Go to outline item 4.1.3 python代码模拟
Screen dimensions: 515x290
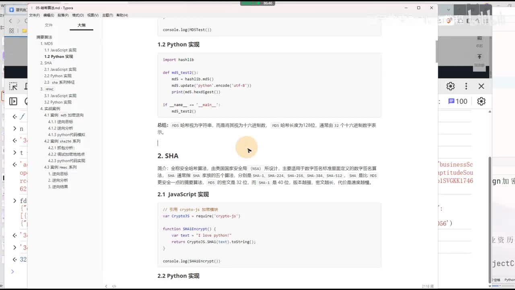[x=67, y=135]
